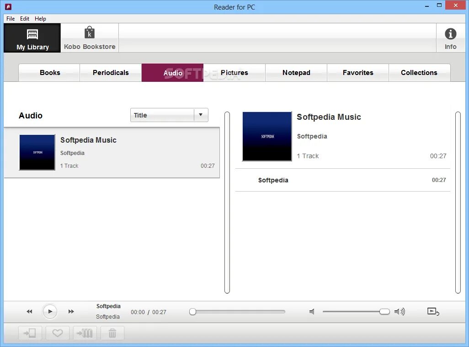Click the '1 Track' label in the list item
The image size is (469, 347).
pyautogui.click(x=69, y=165)
